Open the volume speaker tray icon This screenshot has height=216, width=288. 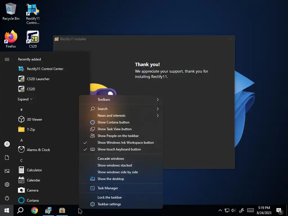pos(233,210)
